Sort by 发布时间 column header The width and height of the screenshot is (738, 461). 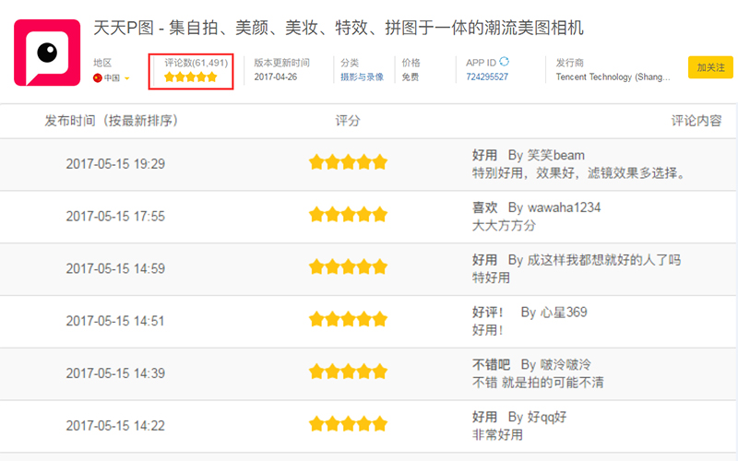pyautogui.click(x=111, y=121)
